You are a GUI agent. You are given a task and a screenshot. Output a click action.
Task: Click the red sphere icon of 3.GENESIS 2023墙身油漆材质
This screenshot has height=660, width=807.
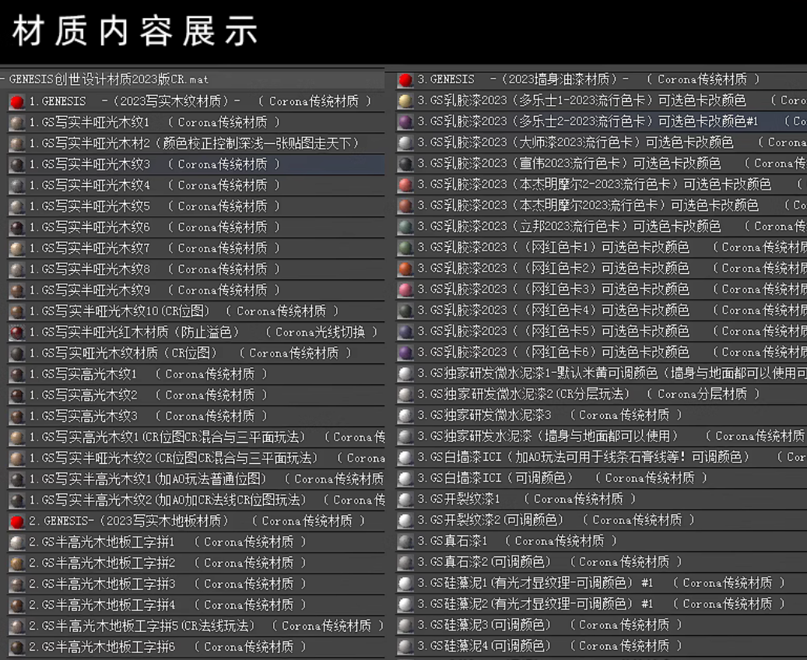405,80
